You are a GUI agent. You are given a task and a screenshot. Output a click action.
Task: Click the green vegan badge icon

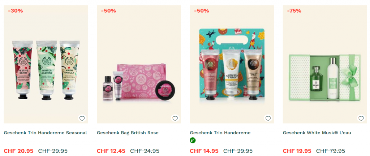[193, 140]
